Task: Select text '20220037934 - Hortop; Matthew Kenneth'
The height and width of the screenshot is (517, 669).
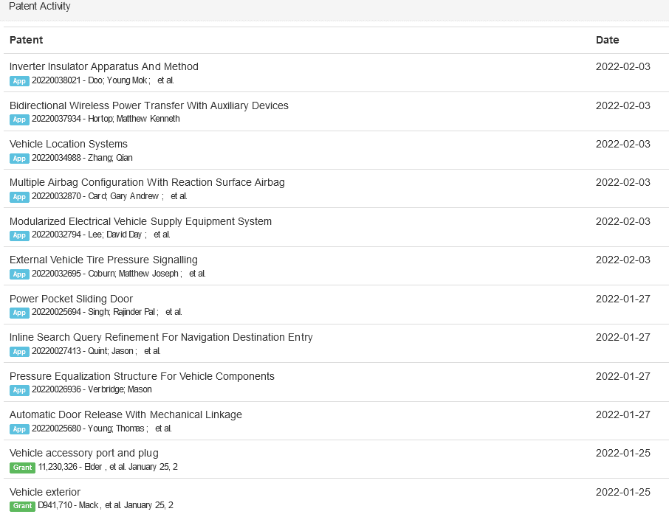Action: (x=106, y=119)
